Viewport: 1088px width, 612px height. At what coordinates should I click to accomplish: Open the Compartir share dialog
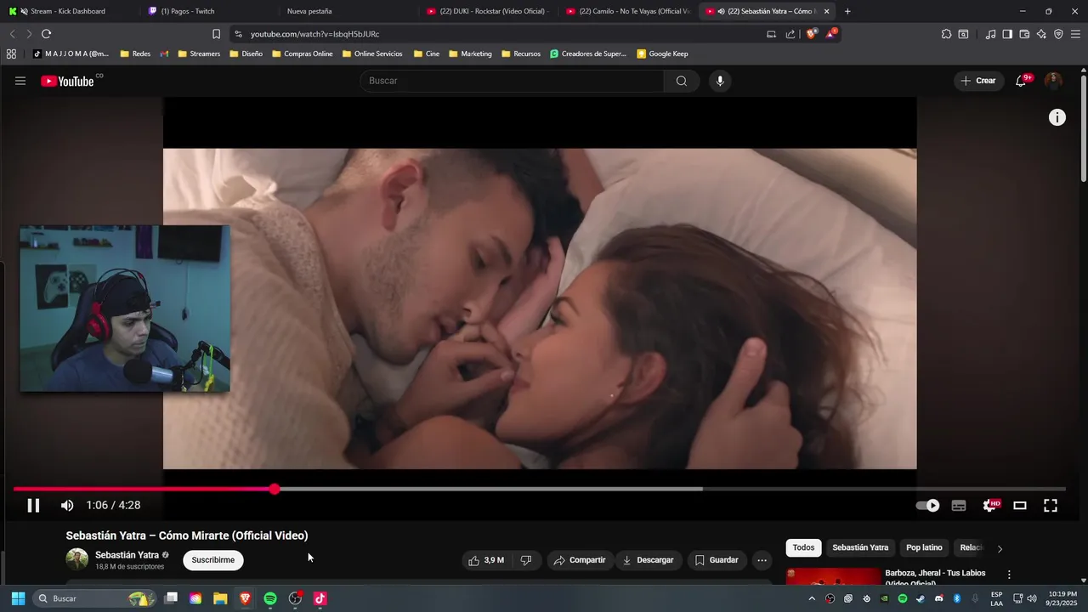(x=579, y=560)
